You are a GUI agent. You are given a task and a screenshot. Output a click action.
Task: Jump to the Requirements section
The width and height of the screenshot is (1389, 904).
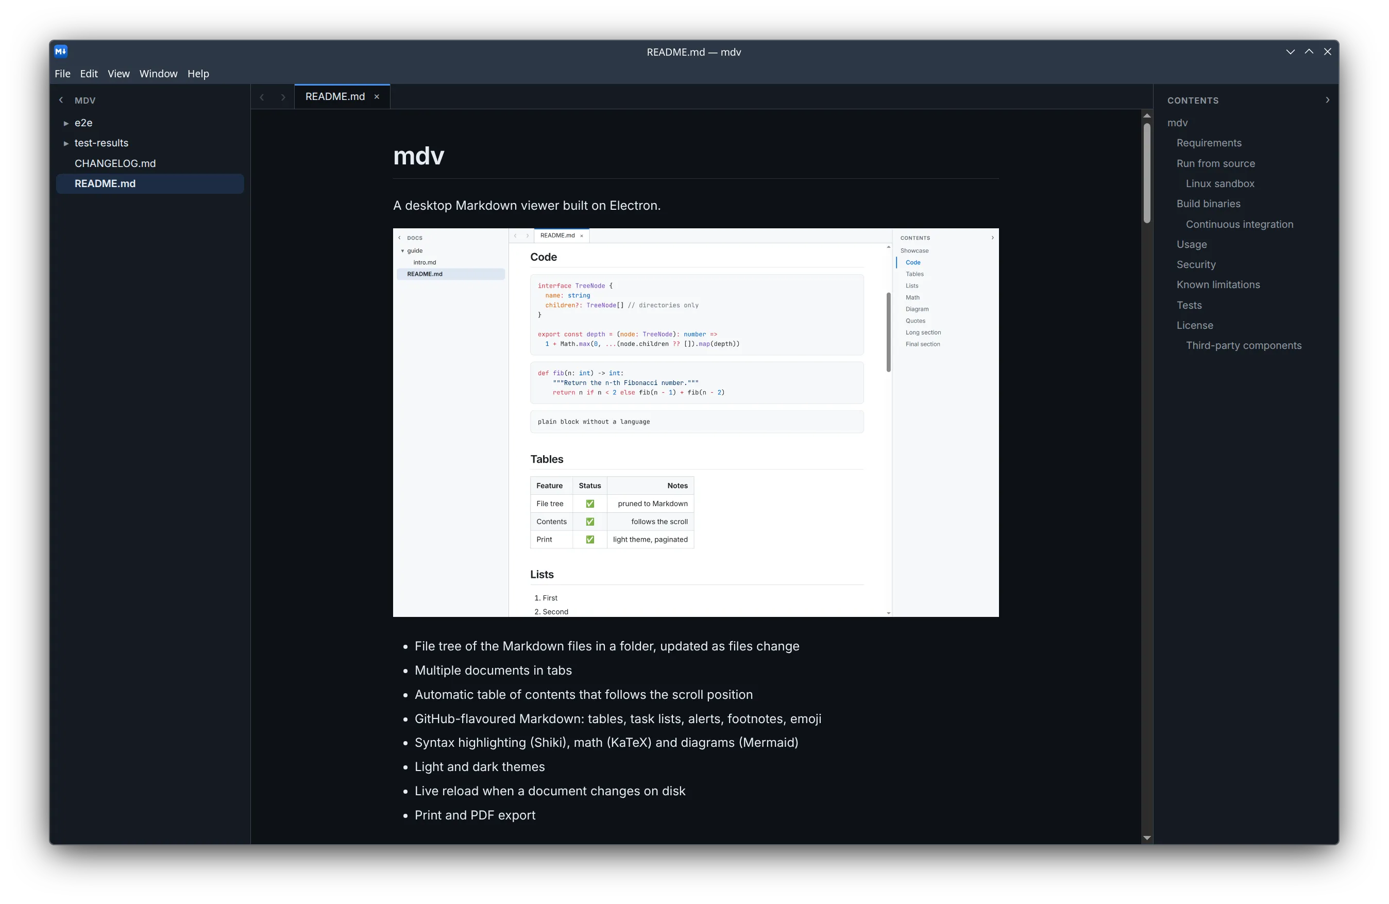tap(1209, 143)
